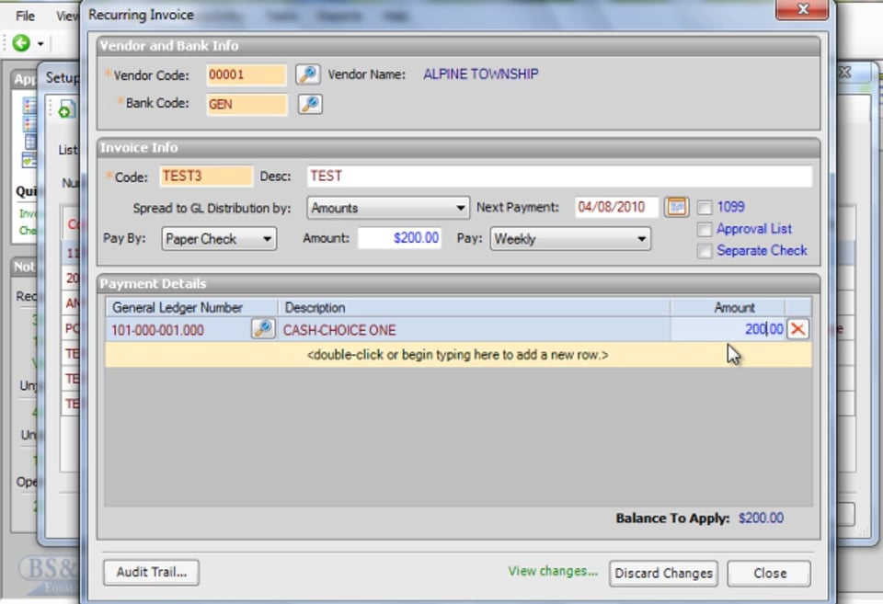Click the Description column header
883x604 pixels.
pyautogui.click(x=474, y=307)
